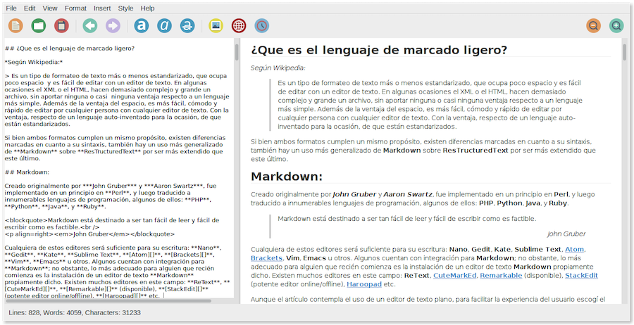
Task: Open the Format menu
Action: click(x=75, y=8)
